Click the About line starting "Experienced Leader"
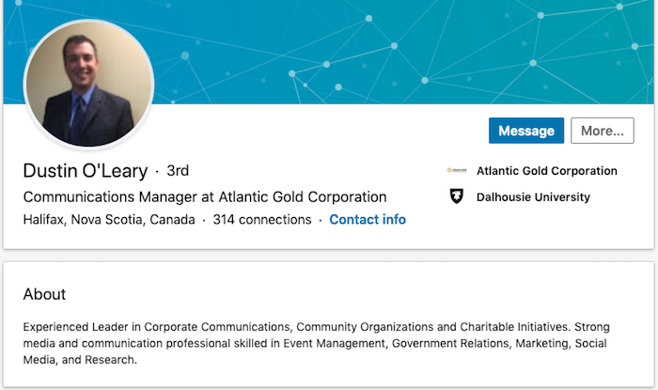Viewport: 658px width, 390px height. click(x=316, y=327)
